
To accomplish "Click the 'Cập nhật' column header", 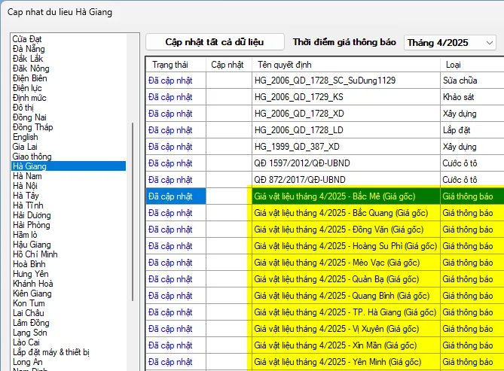I will coord(228,65).
